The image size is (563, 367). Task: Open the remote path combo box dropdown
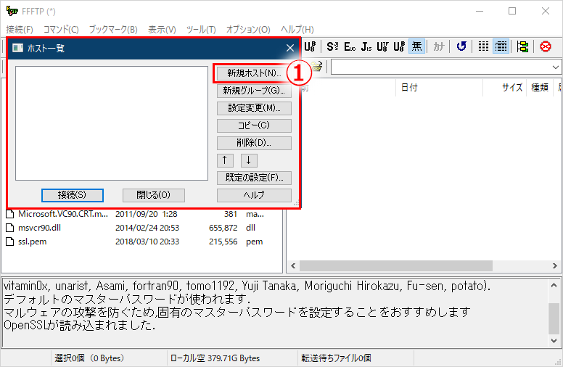(x=555, y=67)
